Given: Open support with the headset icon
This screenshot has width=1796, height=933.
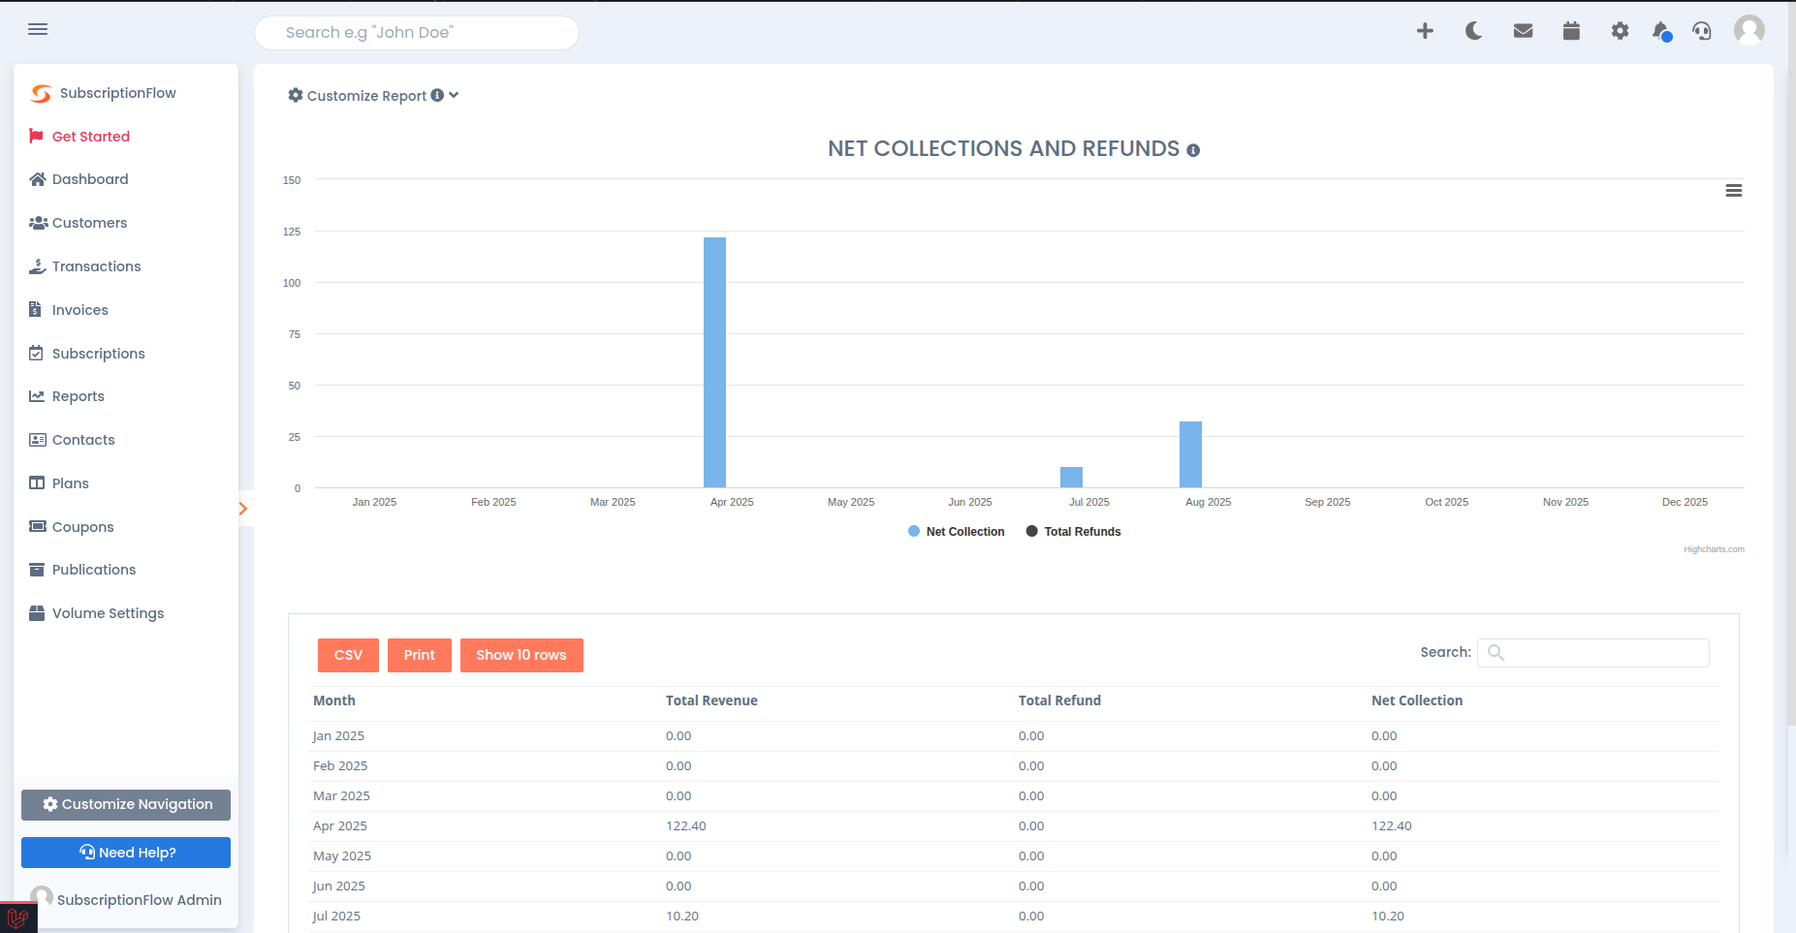Looking at the screenshot, I should point(1703,30).
